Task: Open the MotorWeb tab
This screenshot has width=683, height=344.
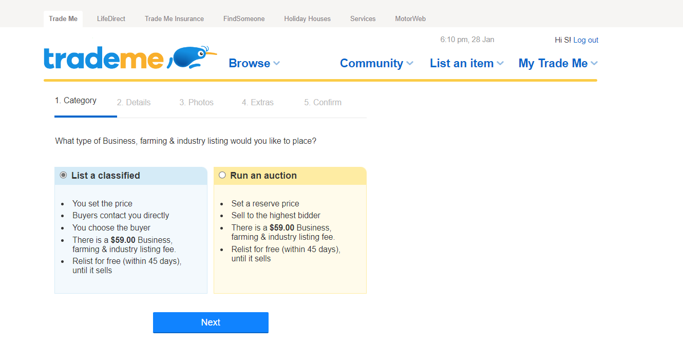Action: [410, 19]
